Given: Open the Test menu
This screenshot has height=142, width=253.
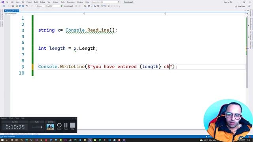Looking at the screenshot, I should pos(49,2).
